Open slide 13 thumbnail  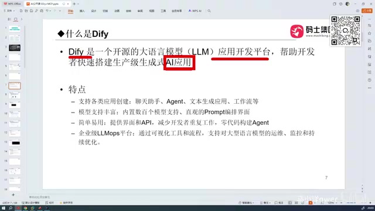(15, 143)
